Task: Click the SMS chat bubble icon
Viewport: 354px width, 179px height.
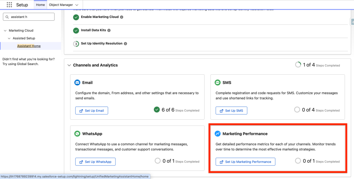Action: pos(218,83)
